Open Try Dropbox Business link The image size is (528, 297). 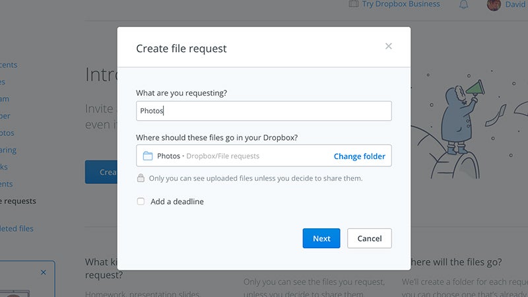(x=401, y=4)
